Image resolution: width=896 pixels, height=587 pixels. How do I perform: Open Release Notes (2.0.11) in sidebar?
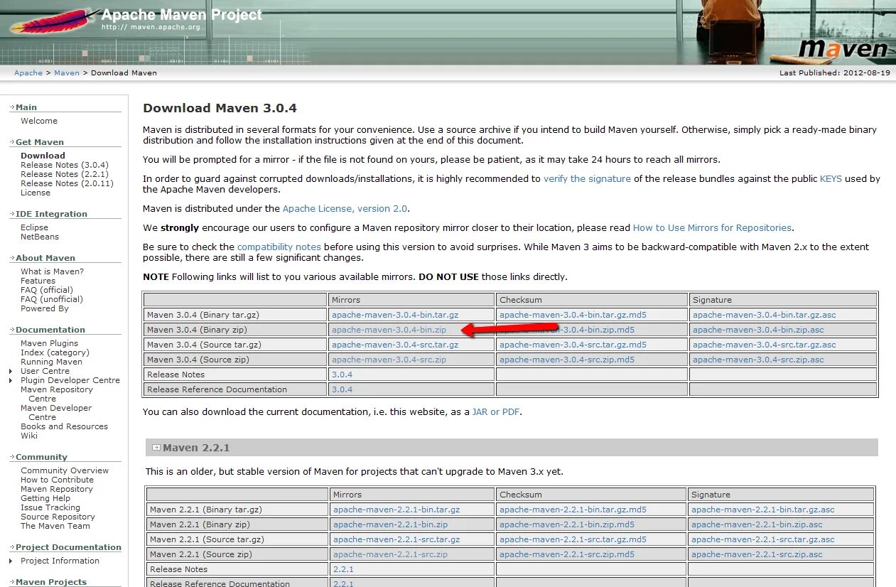pyautogui.click(x=67, y=183)
